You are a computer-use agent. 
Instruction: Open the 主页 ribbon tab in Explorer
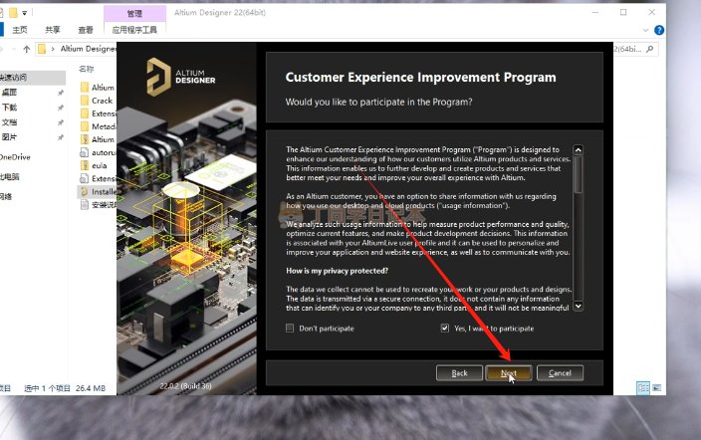(20, 30)
